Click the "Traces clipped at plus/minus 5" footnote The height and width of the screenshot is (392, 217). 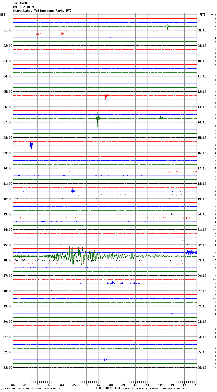click(x=154, y=389)
